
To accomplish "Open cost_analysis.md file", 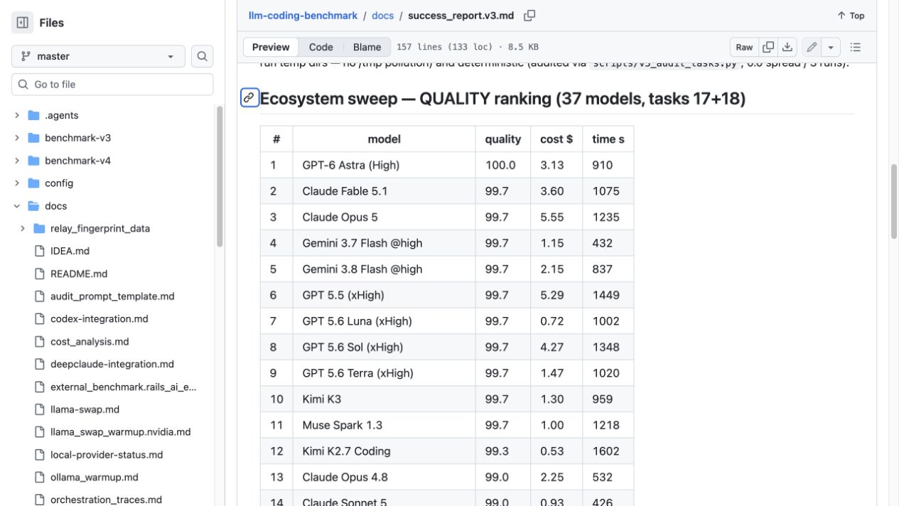I will point(90,342).
